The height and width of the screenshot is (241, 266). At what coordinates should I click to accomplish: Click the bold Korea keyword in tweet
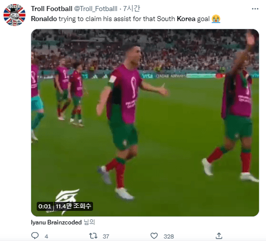point(186,19)
